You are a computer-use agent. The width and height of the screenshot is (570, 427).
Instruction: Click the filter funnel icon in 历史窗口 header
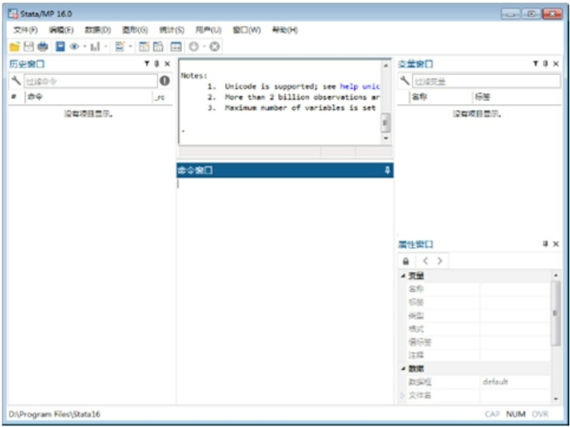(x=147, y=64)
